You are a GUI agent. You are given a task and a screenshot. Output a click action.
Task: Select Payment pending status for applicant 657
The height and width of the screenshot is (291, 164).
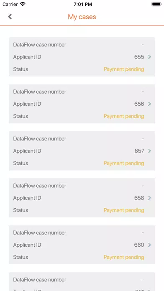(x=124, y=163)
